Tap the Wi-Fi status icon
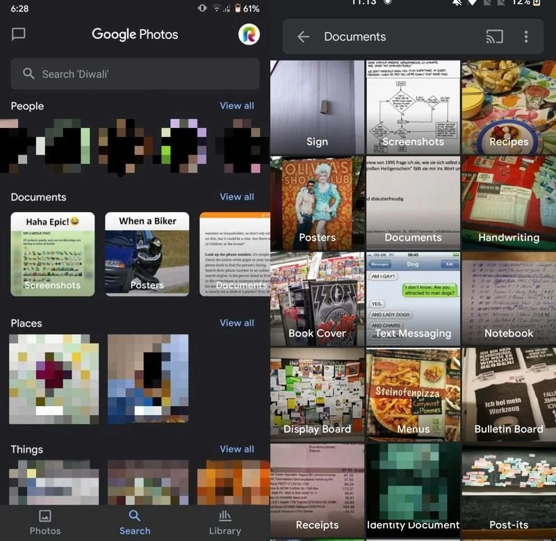The image size is (556, 541). [216, 8]
